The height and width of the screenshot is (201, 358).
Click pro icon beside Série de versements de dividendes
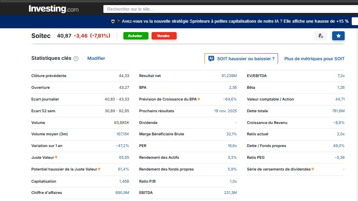pos(313,169)
